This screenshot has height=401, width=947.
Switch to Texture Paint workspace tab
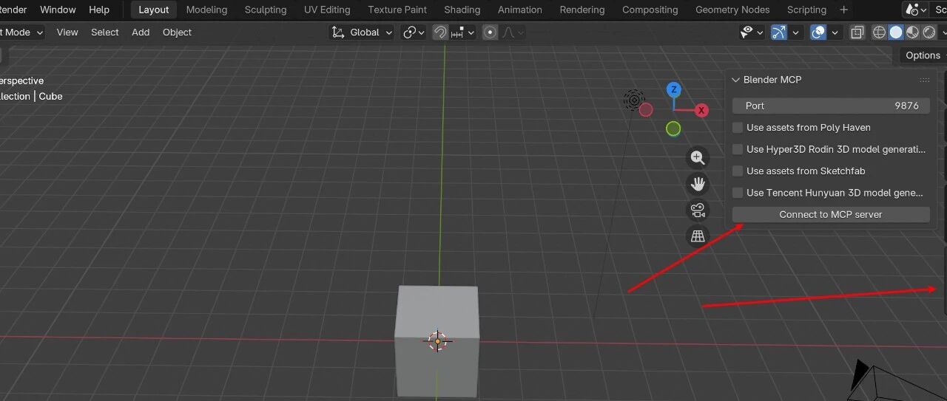click(397, 10)
